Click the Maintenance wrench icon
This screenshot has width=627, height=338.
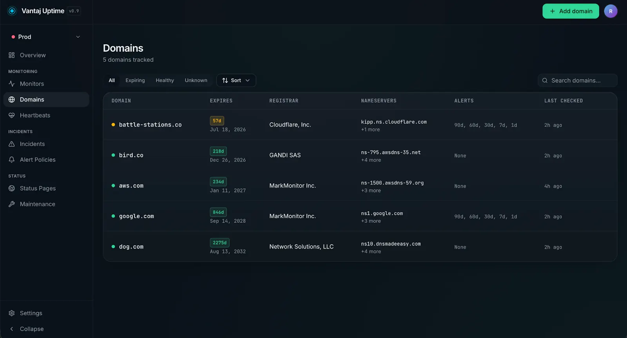pos(12,204)
